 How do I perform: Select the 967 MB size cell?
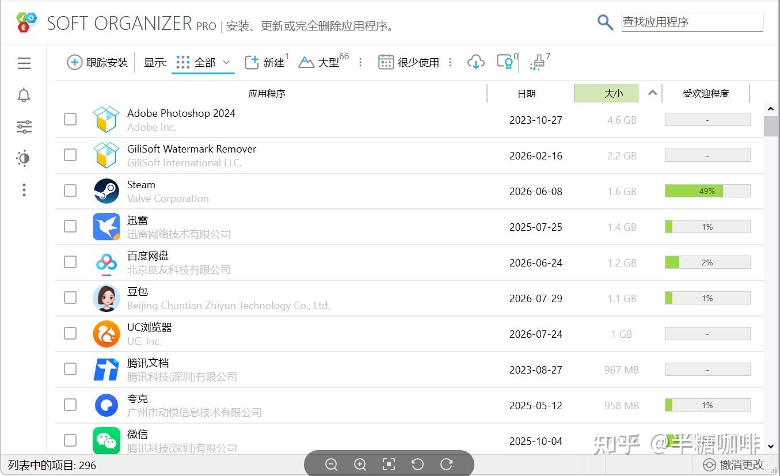[622, 370]
